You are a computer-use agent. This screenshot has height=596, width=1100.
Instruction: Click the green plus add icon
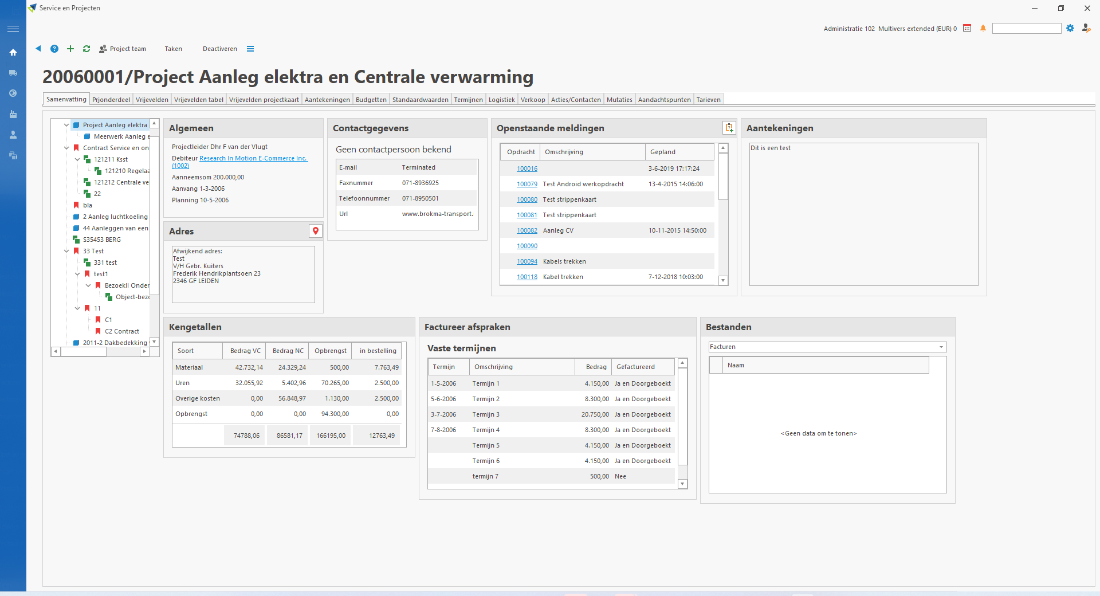pyautogui.click(x=70, y=49)
